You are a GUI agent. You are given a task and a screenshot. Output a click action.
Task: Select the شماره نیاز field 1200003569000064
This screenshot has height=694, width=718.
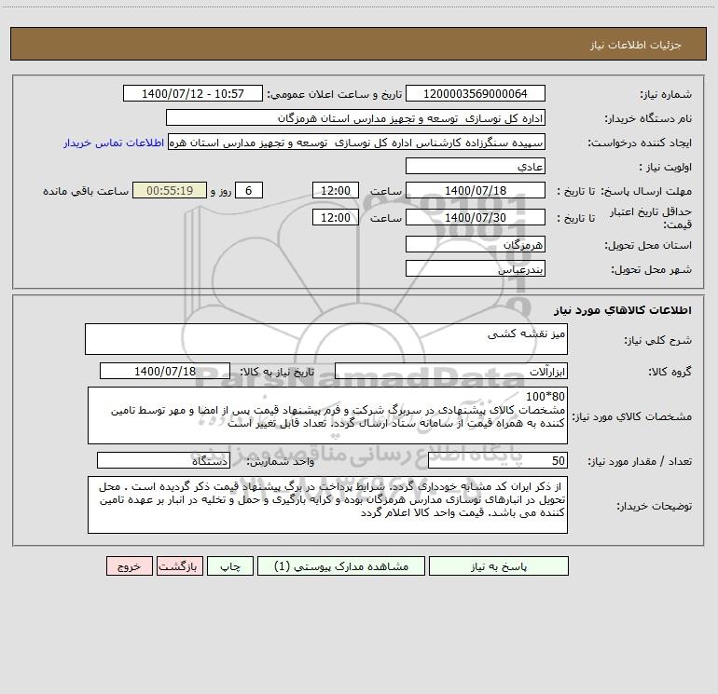(x=476, y=93)
